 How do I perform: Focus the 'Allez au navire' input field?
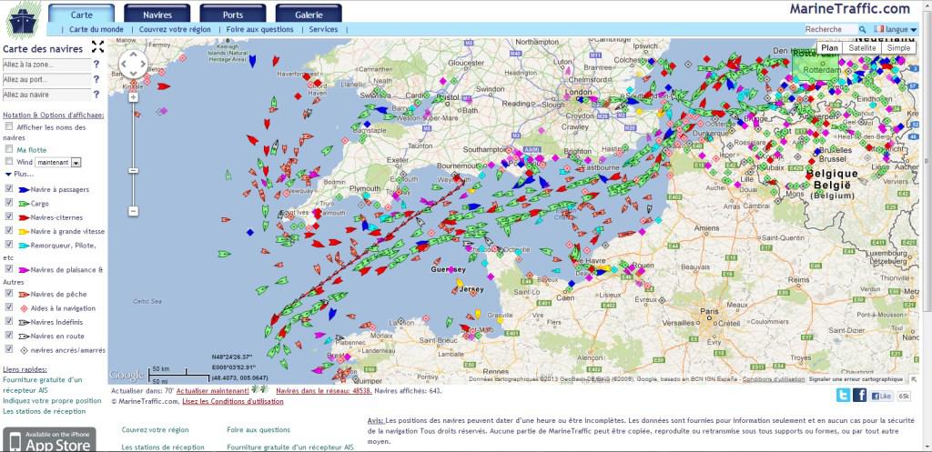click(47, 95)
